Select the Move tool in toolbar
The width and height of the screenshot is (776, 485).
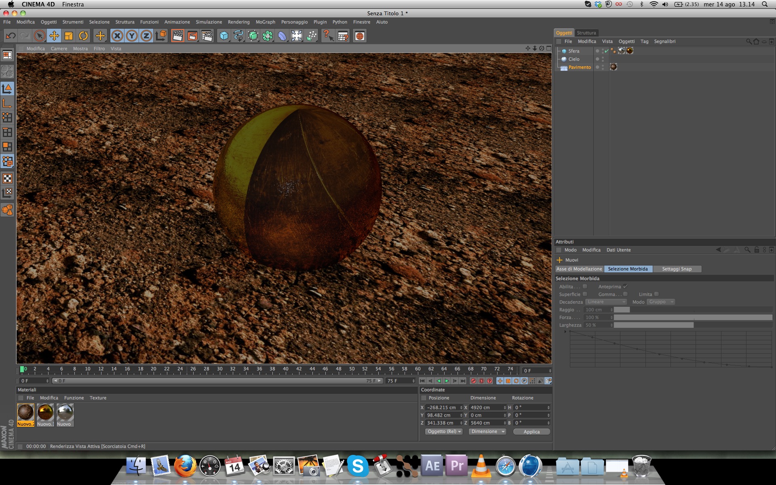54,36
